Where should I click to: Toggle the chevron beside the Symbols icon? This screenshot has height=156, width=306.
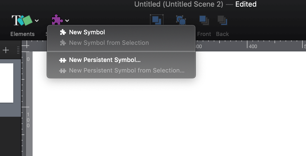point(67,20)
